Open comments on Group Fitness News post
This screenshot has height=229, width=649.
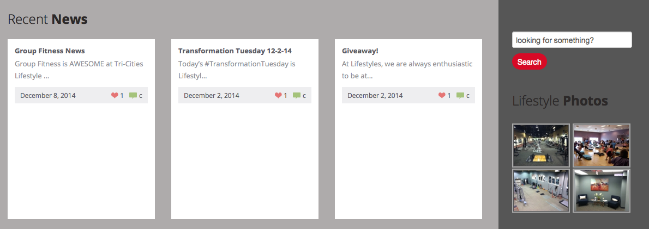(x=133, y=96)
